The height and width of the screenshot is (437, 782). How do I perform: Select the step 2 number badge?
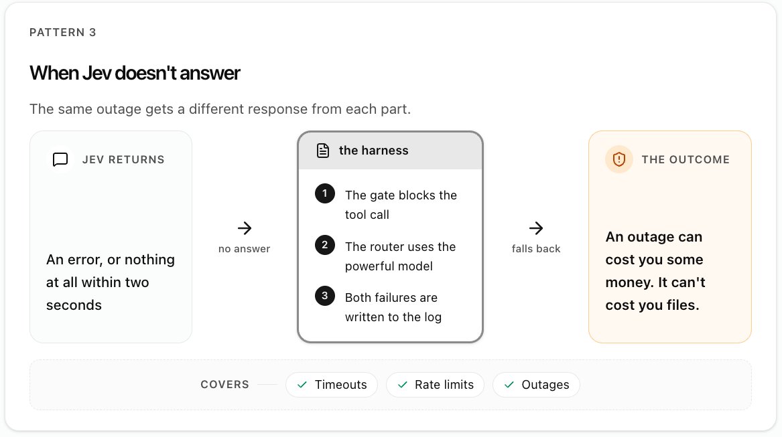point(325,245)
